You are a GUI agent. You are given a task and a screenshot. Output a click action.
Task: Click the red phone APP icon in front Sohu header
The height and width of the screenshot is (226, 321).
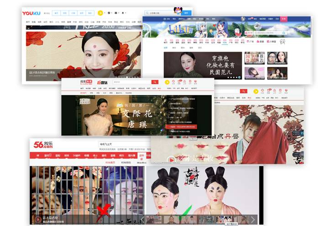click(190, 82)
